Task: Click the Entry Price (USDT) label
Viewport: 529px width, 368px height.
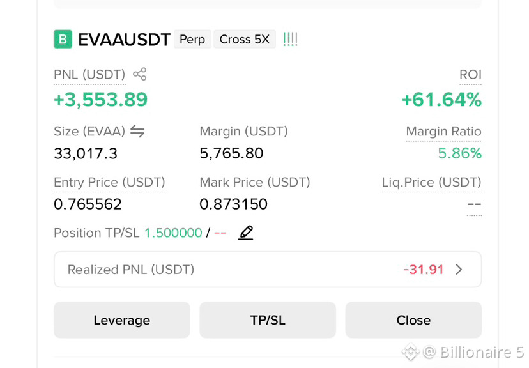Action: (x=109, y=182)
